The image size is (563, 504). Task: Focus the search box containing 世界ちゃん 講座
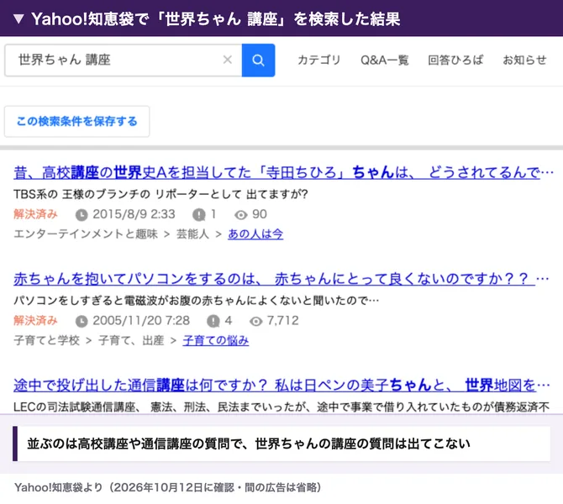coord(124,60)
